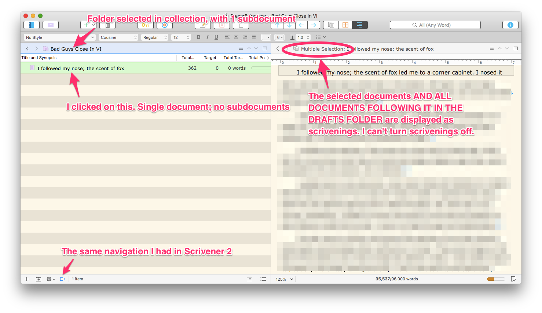Go back in right editor history
Image resolution: width=542 pixels, height=313 pixels.
(x=278, y=48)
